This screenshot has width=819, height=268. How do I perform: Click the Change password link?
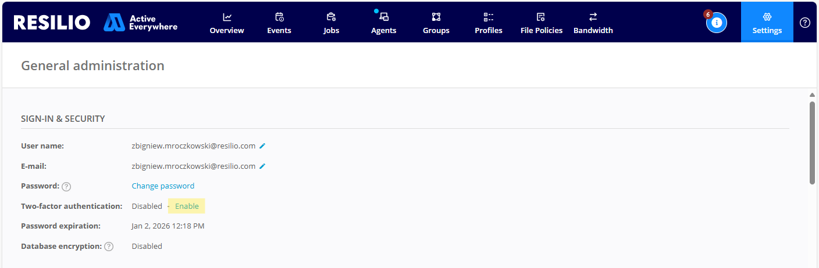(163, 186)
